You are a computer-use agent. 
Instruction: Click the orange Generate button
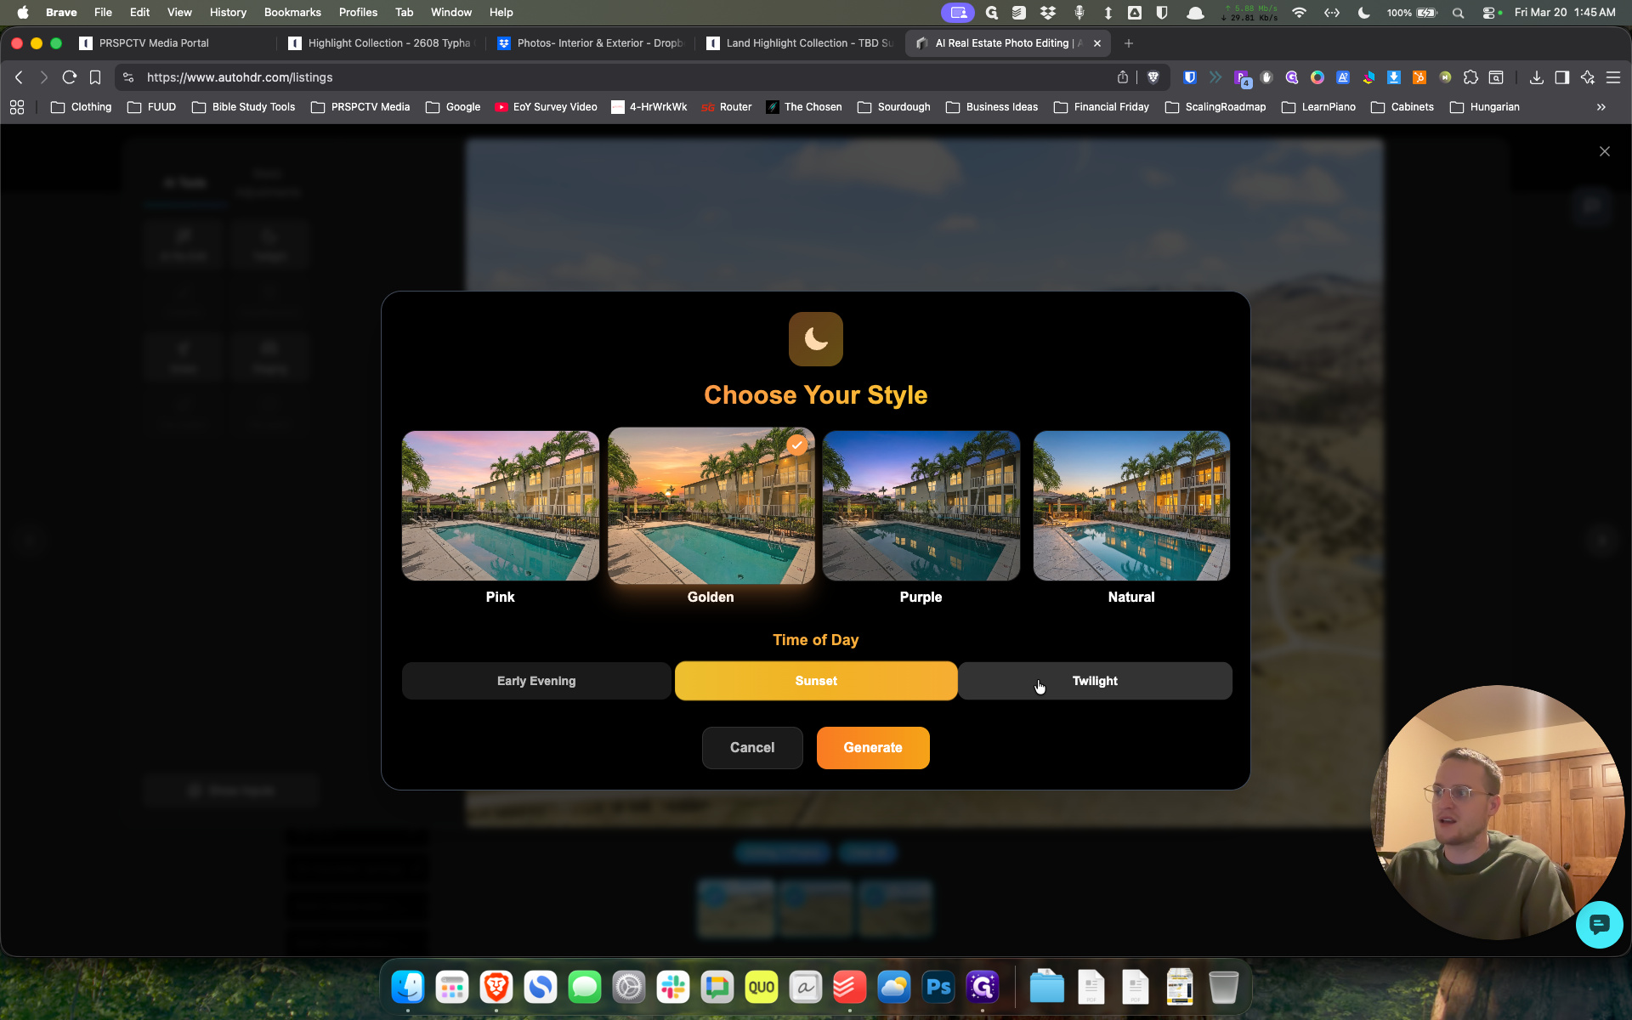click(873, 748)
